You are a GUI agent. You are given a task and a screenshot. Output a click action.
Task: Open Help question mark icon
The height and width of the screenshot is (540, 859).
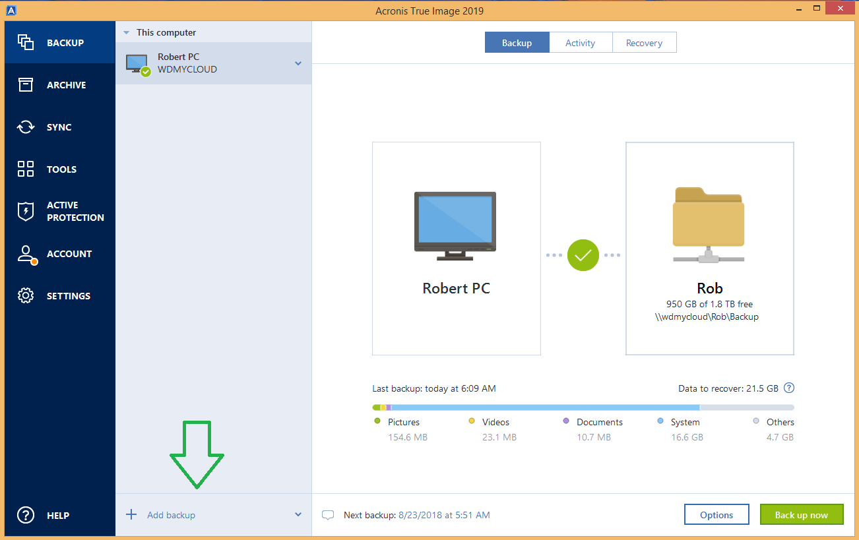[x=26, y=516]
